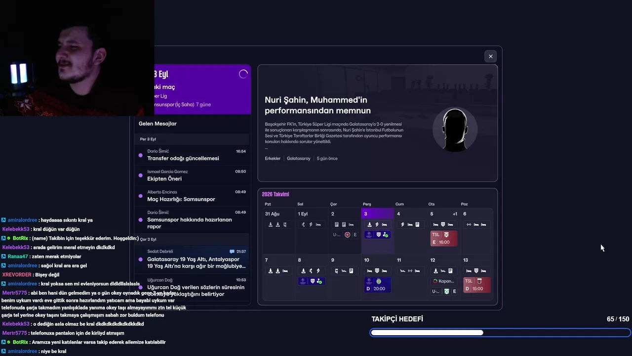
Task: Click the tactics board icon on day 9
Action: pos(336,271)
